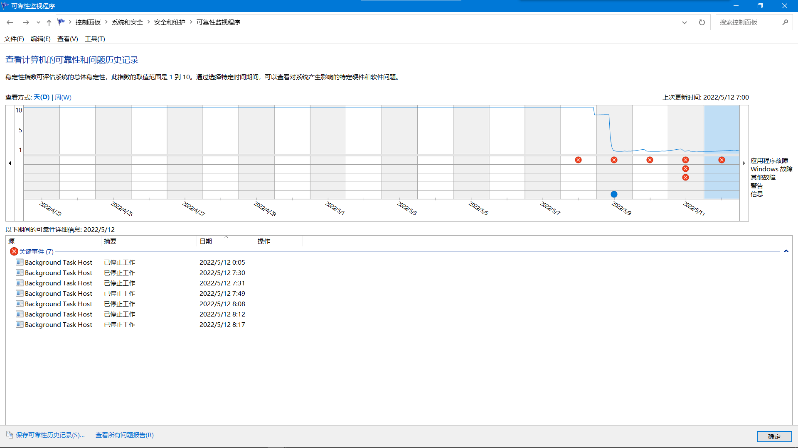Viewport: 798px width, 448px height.
Task: Open the recent locations dropdown arrow
Action: (38, 22)
